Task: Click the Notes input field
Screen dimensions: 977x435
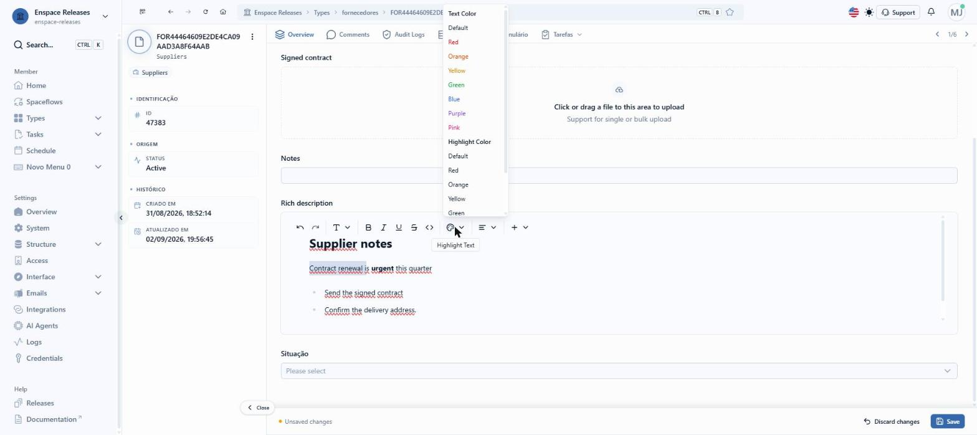Action: [619, 176]
